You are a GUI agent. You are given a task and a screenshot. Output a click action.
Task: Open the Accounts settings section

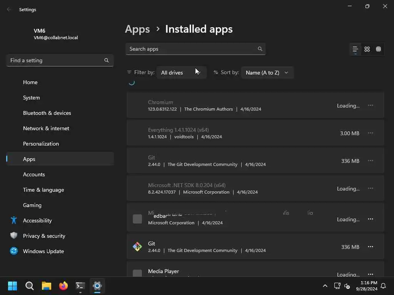pos(34,174)
